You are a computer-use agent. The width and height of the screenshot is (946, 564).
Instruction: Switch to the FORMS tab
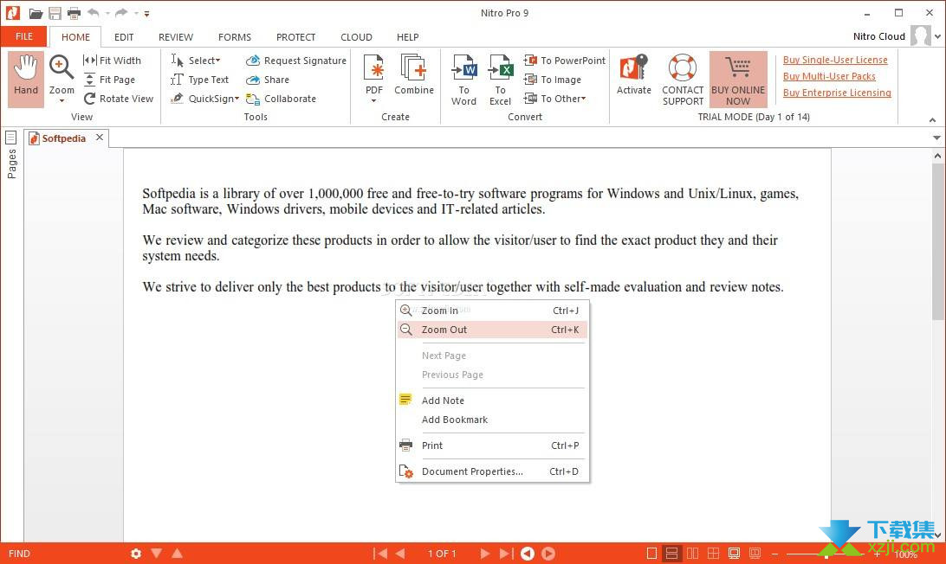tap(235, 36)
